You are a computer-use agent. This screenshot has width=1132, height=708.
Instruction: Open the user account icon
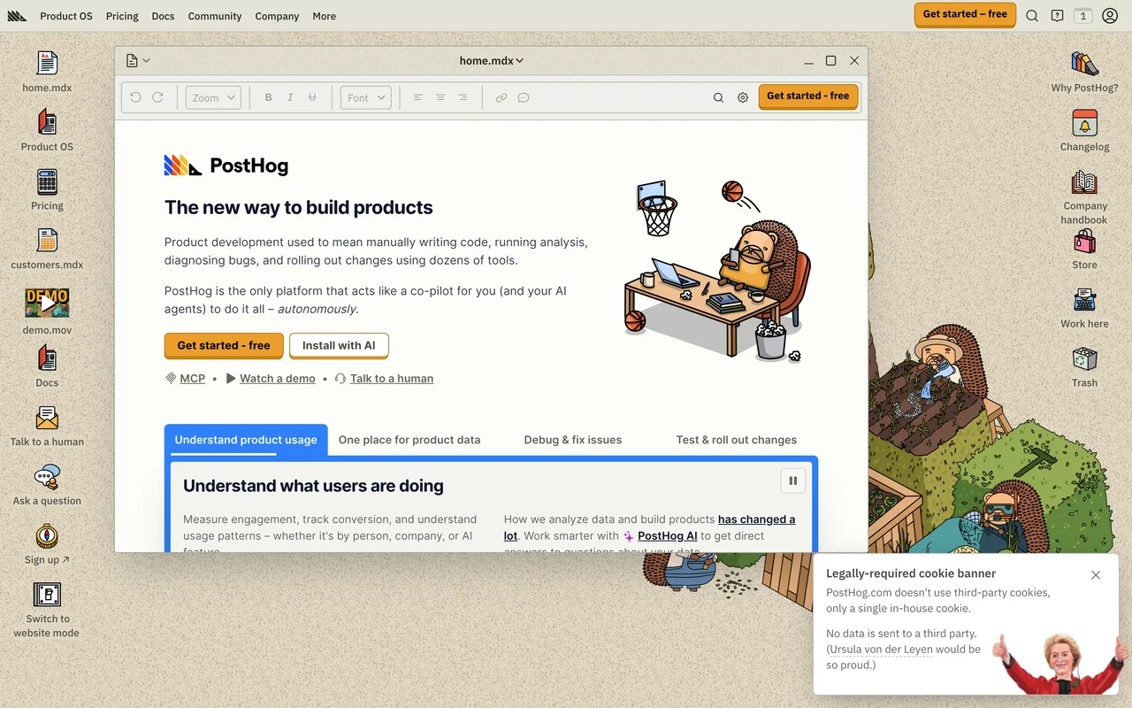(x=1110, y=16)
